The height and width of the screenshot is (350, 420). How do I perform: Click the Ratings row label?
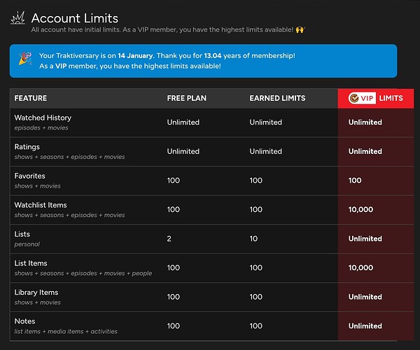pyautogui.click(x=27, y=147)
